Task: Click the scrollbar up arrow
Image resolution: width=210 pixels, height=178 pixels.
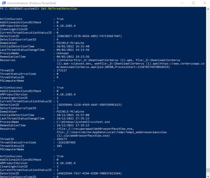Action: coord(208,9)
